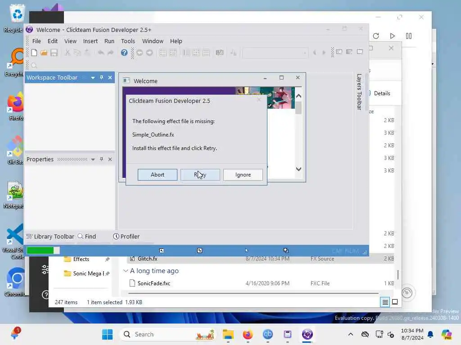Switch to the Find tab
The image size is (461, 345).
point(87,236)
